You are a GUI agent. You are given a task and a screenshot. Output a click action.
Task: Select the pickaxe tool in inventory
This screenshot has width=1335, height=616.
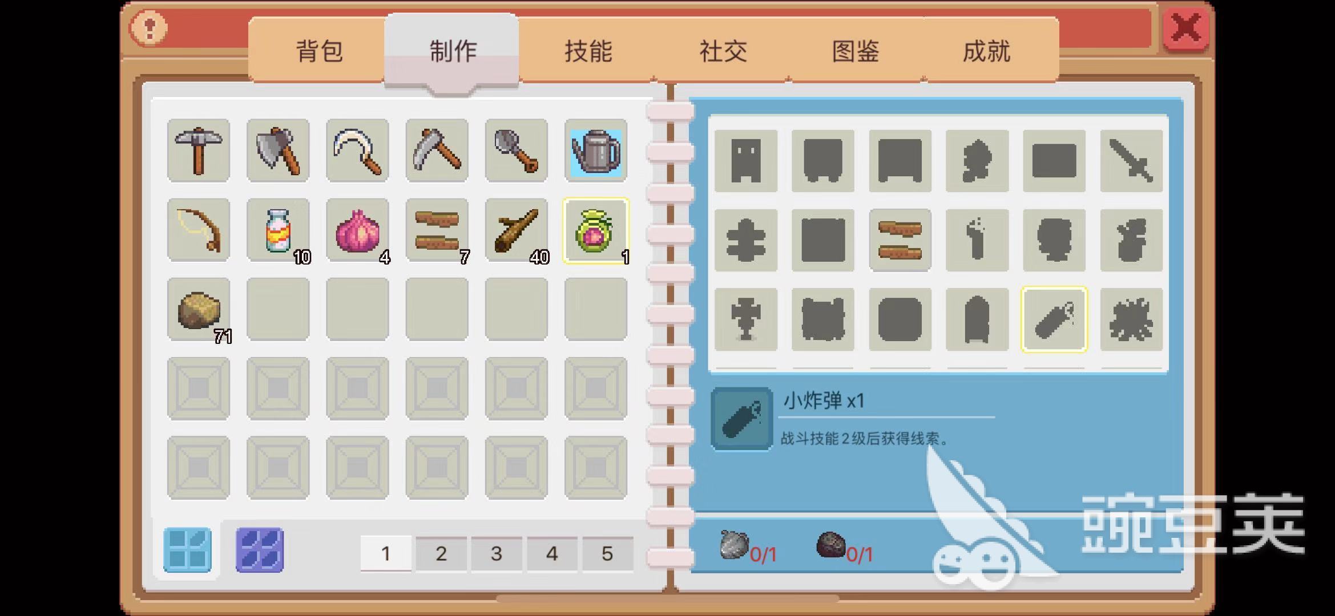pyautogui.click(x=199, y=151)
